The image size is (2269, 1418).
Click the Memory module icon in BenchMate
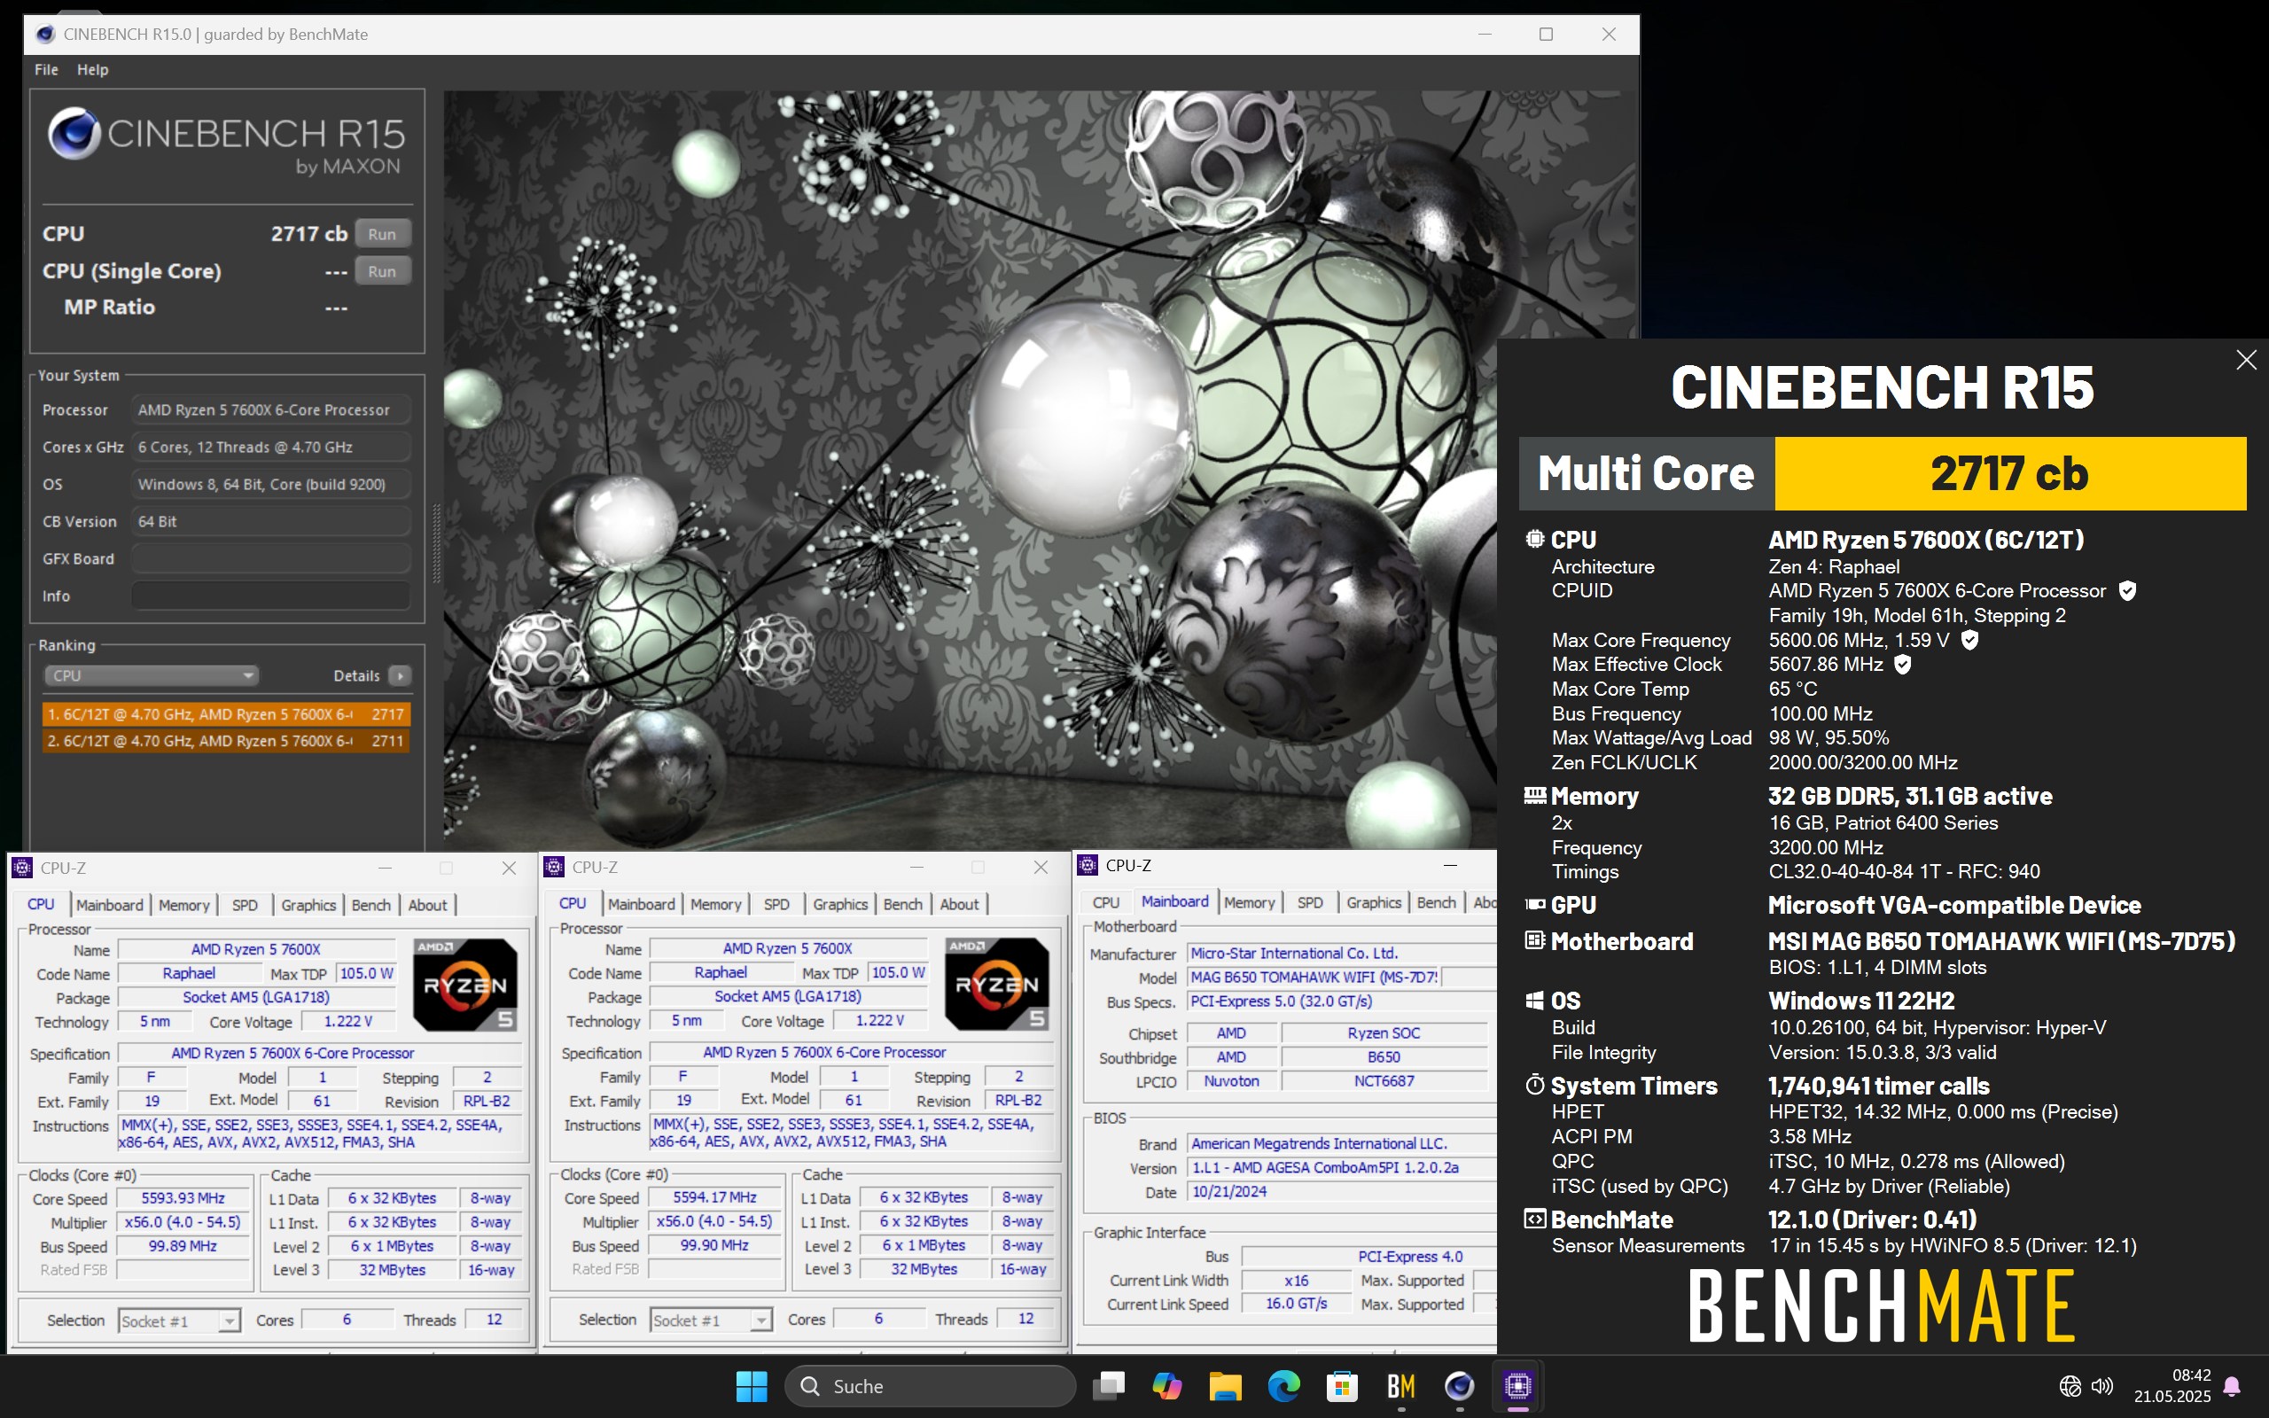(x=1535, y=795)
